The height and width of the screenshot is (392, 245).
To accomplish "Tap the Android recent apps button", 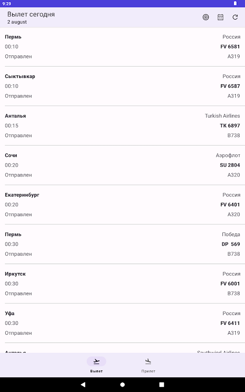I will coord(162,385).
